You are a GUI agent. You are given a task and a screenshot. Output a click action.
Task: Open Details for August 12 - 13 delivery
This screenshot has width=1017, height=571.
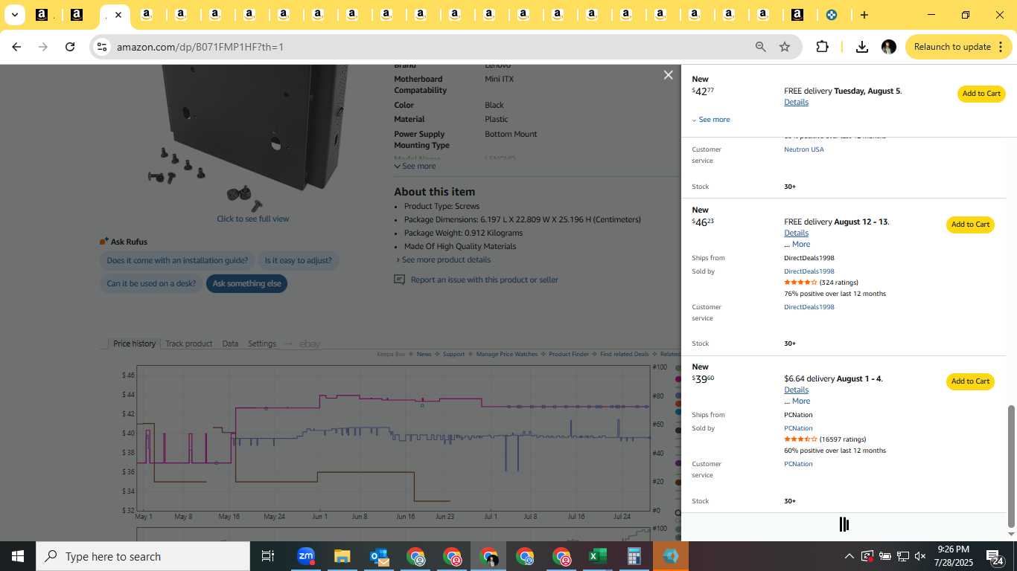tap(796, 233)
